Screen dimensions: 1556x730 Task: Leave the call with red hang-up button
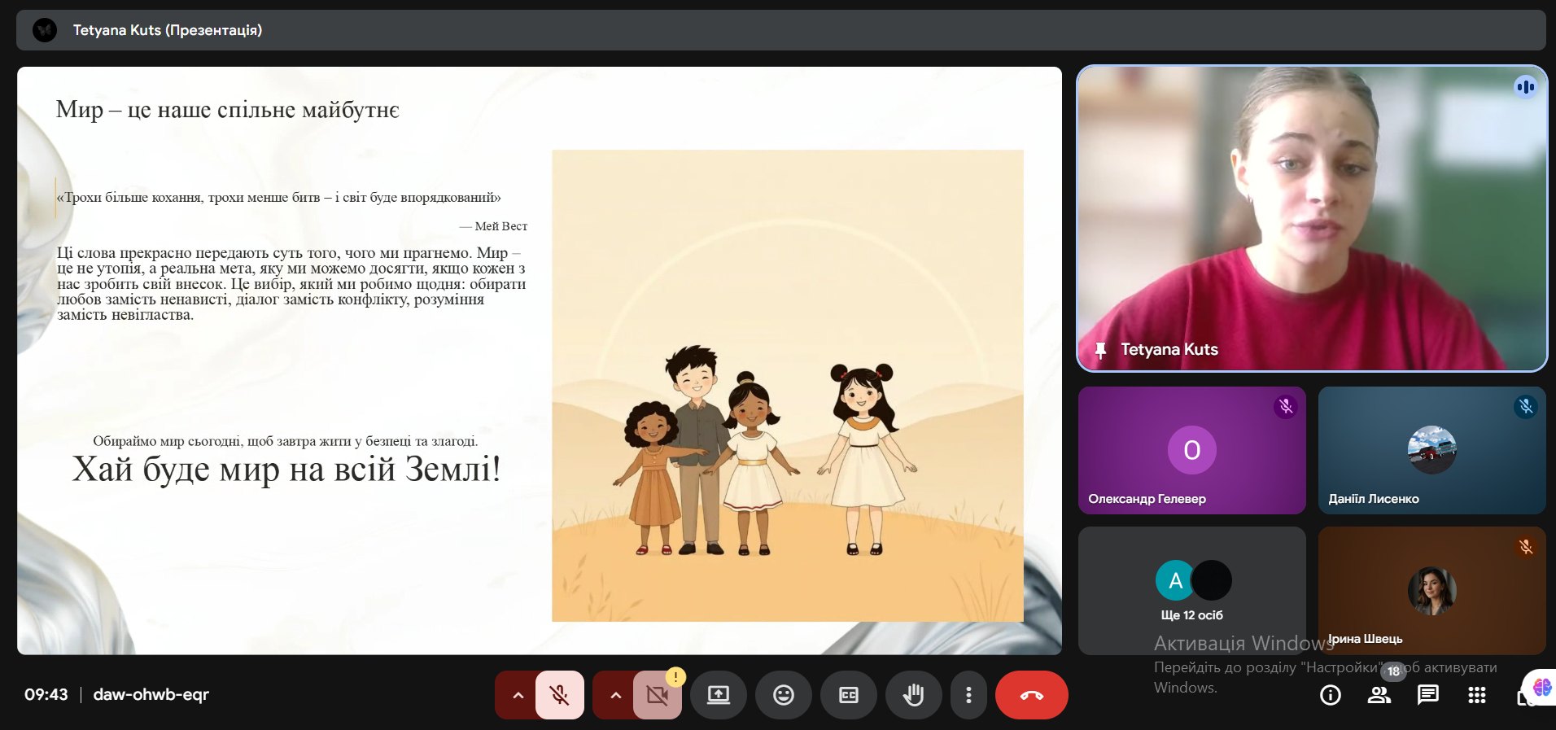point(1031,695)
